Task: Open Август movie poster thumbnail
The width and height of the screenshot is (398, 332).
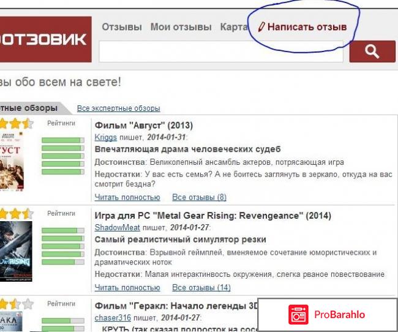Action: click(12, 160)
